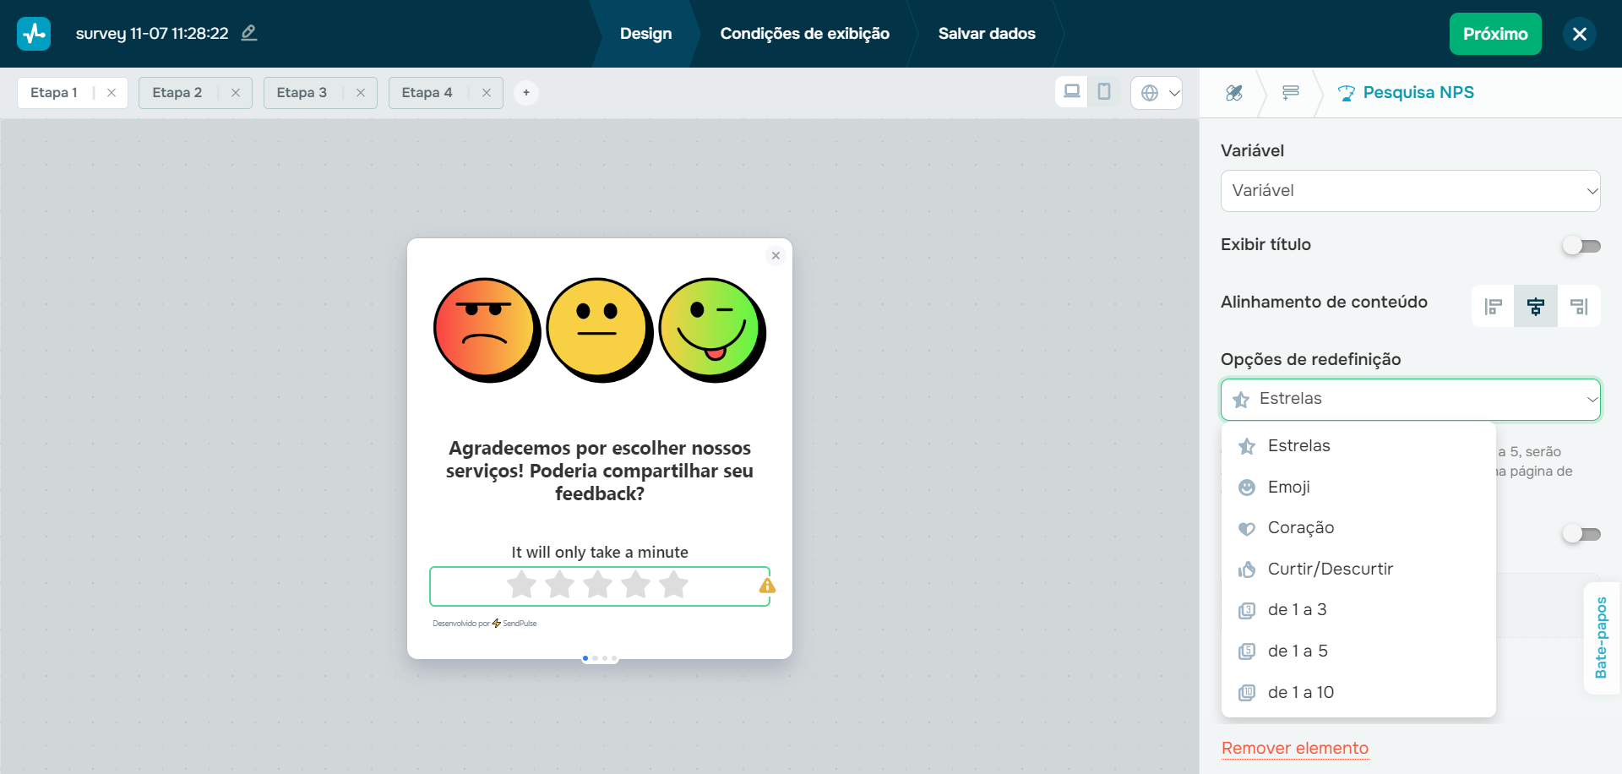Close Etapa 3 tab with its X
This screenshot has height=774, width=1622.
coord(361,93)
